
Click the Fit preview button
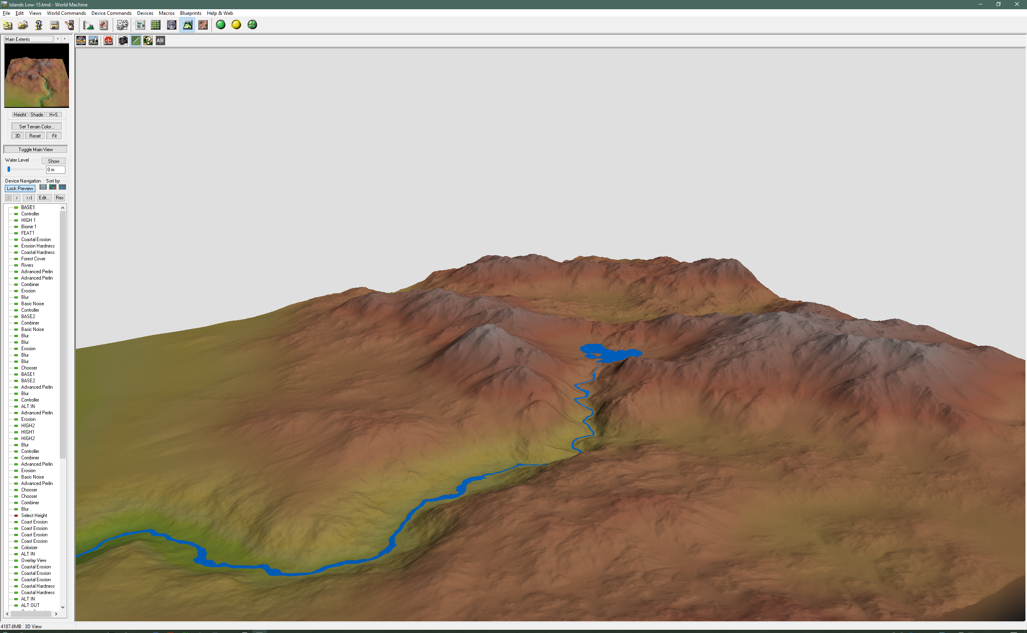pos(54,136)
